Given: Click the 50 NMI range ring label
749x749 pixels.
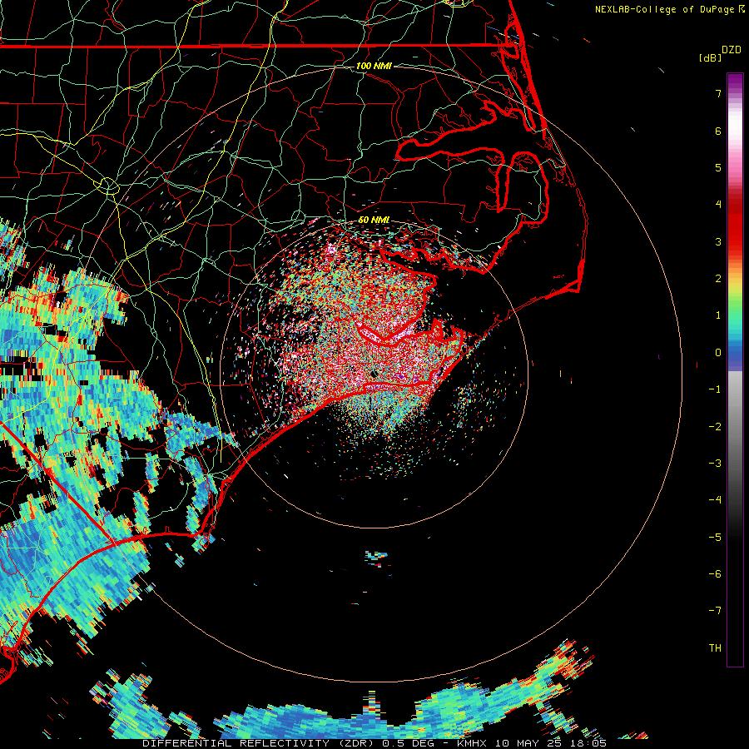Looking at the screenshot, I should click(374, 221).
